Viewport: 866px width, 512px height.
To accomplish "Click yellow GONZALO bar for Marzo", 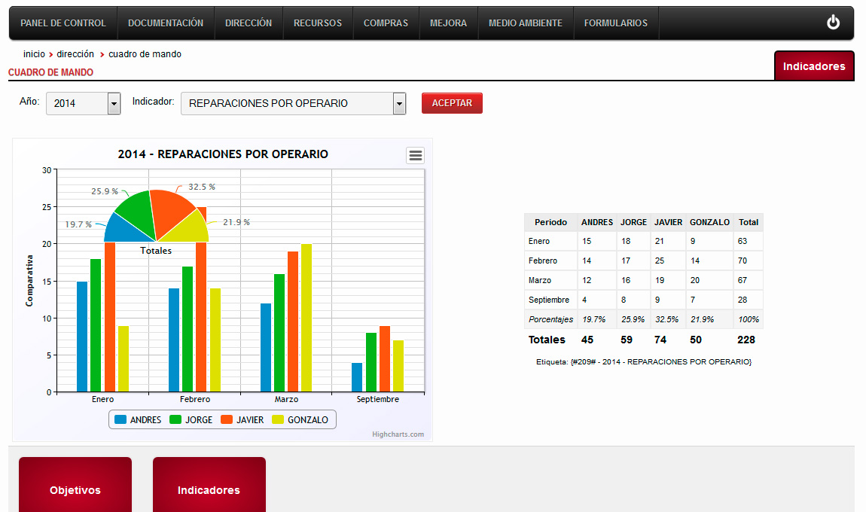I will [x=306, y=318].
